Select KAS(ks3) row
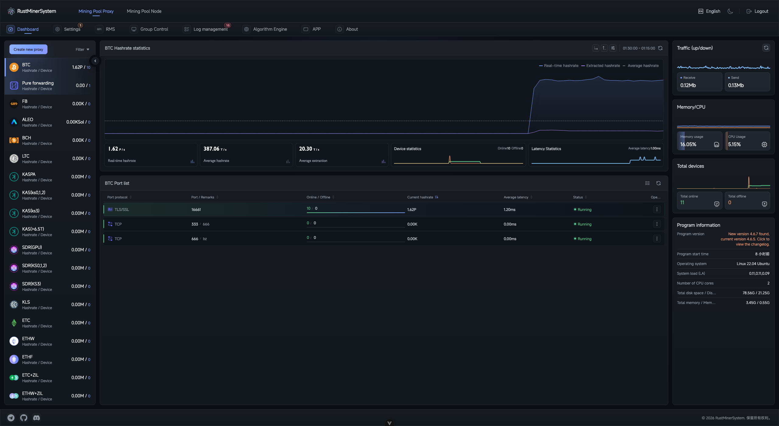The height and width of the screenshot is (426, 779). (x=50, y=213)
